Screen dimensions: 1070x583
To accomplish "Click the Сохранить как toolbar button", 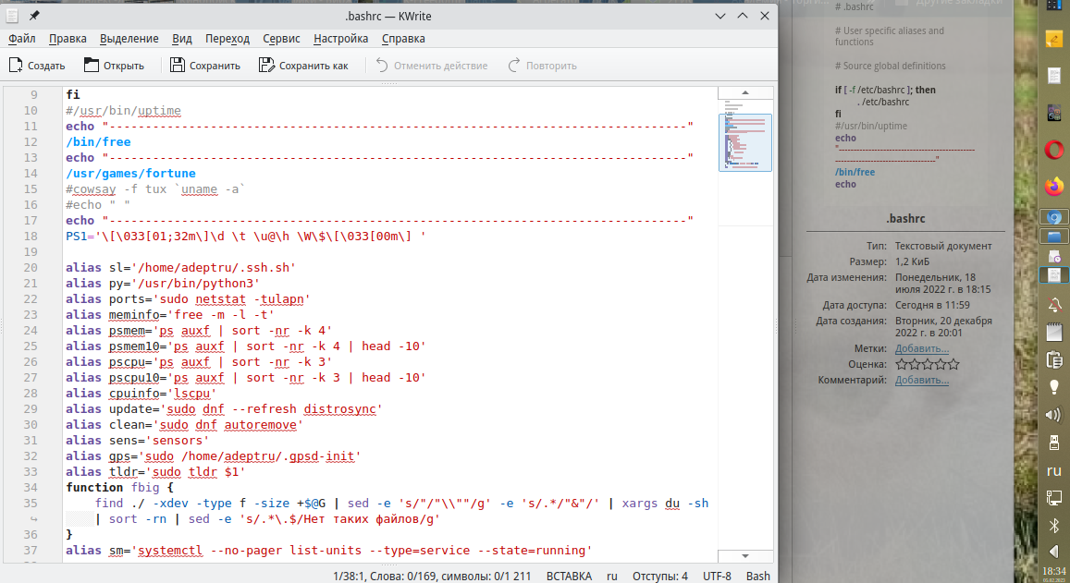I will coord(303,66).
